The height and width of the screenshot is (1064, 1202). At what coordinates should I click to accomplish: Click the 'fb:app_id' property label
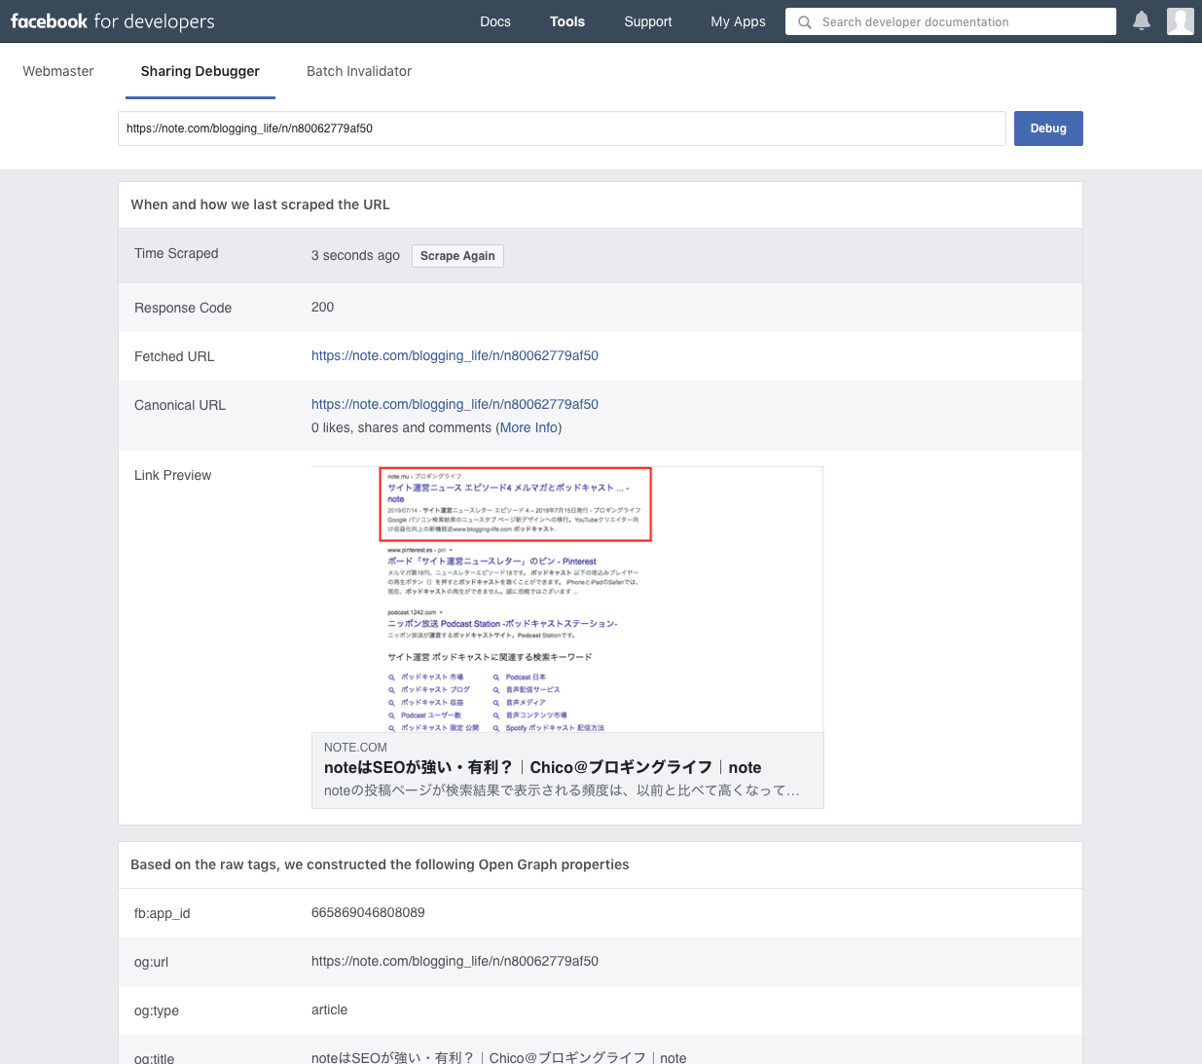[x=162, y=913]
